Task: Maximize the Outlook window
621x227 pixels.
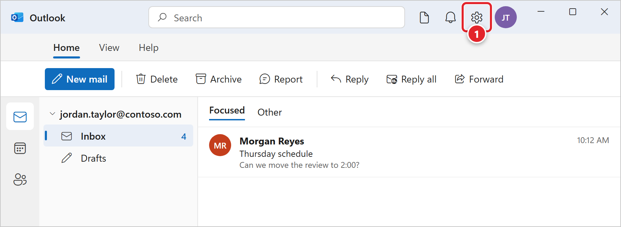Action: point(573,12)
